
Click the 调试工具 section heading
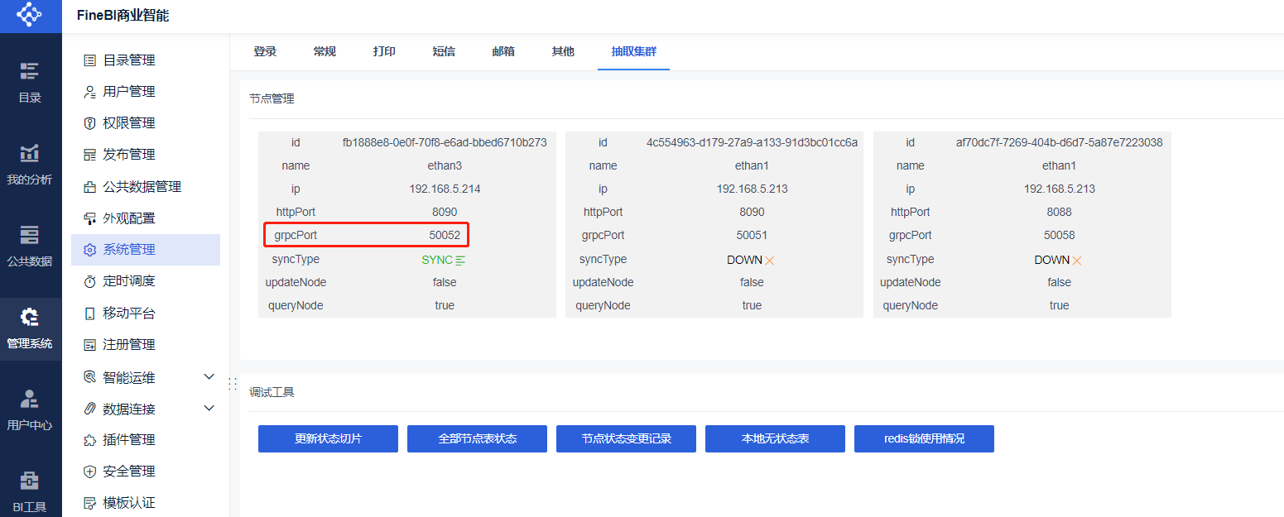(x=272, y=392)
